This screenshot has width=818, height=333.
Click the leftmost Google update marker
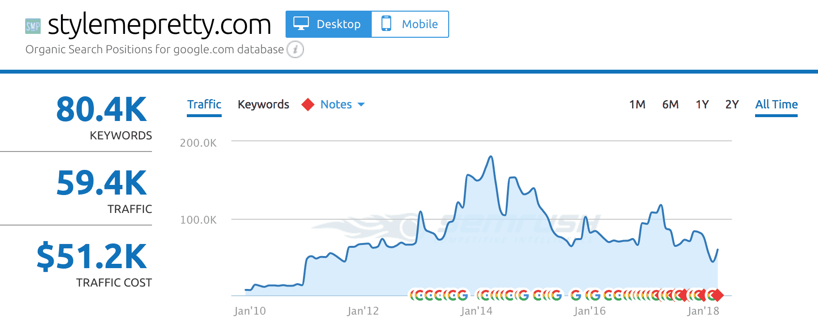[413, 295]
